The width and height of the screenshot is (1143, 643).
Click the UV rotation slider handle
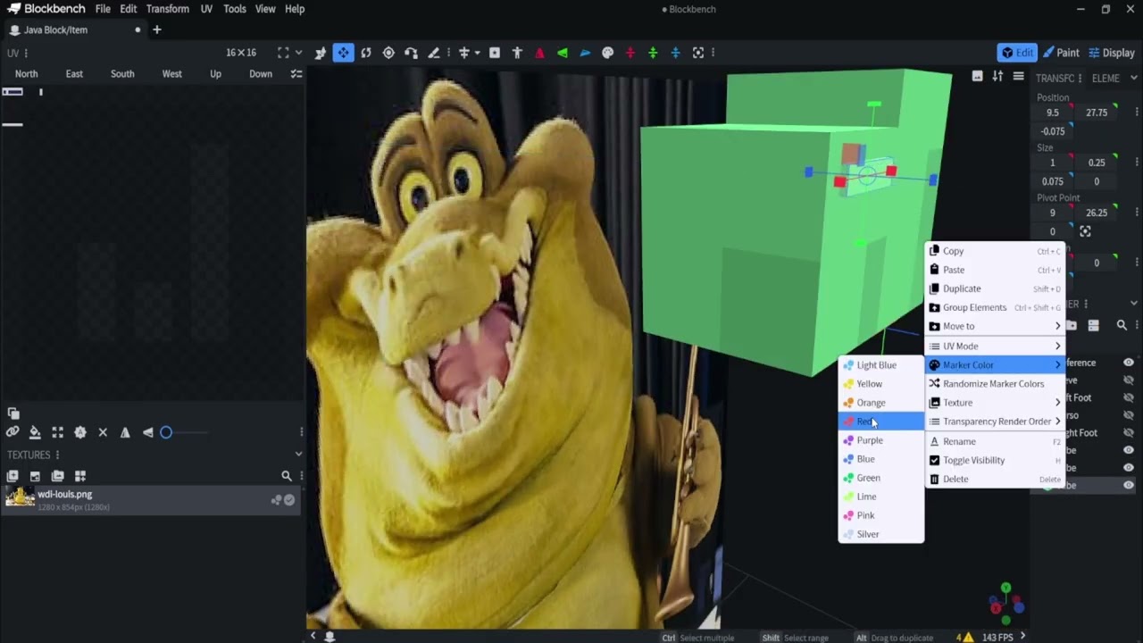pos(166,432)
